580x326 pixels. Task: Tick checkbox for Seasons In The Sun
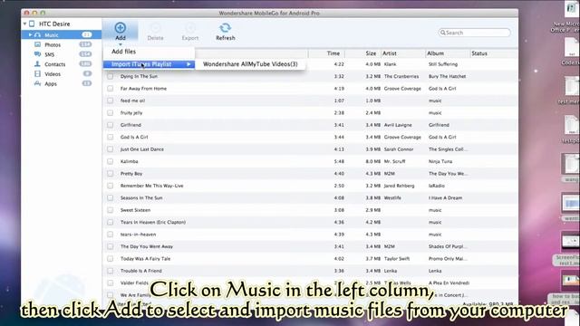111,198
